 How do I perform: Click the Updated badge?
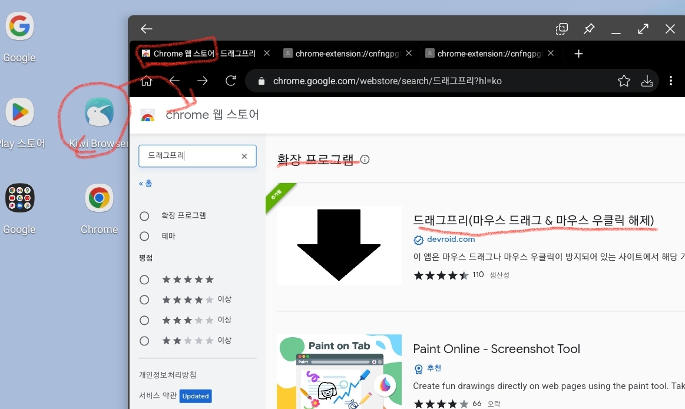pyautogui.click(x=196, y=396)
